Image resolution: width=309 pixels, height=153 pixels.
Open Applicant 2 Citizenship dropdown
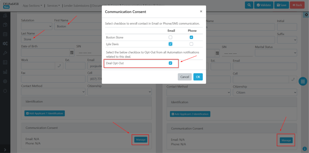[x=265, y=92]
